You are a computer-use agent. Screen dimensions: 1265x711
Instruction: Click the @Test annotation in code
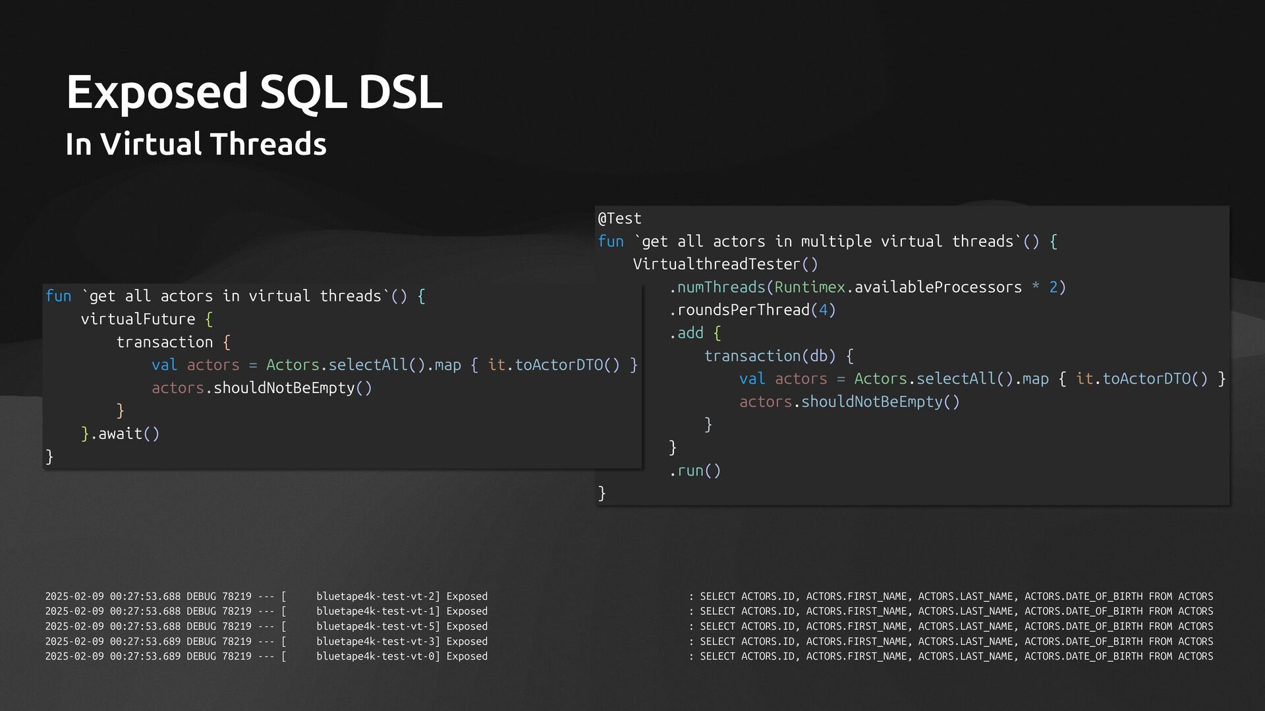[619, 219]
